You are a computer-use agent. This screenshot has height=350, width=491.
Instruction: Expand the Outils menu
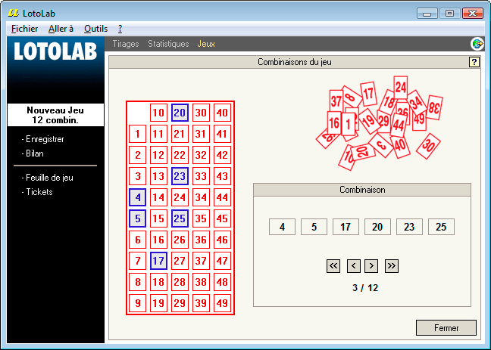(x=95, y=28)
